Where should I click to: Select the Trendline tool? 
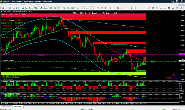click(x=149, y=8)
